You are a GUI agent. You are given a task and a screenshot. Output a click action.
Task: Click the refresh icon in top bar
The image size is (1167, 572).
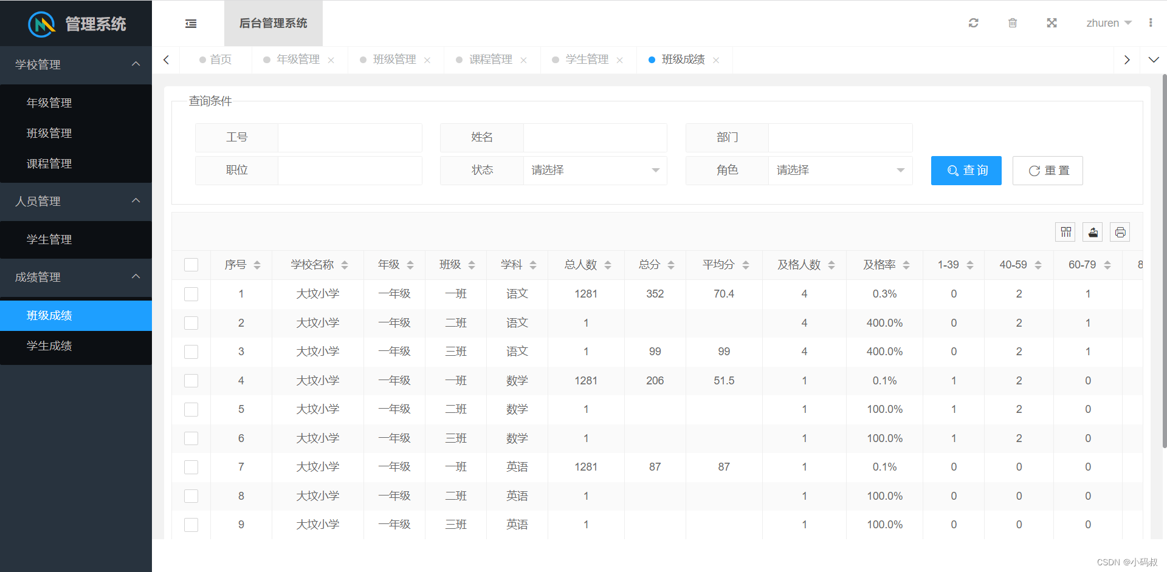974,23
